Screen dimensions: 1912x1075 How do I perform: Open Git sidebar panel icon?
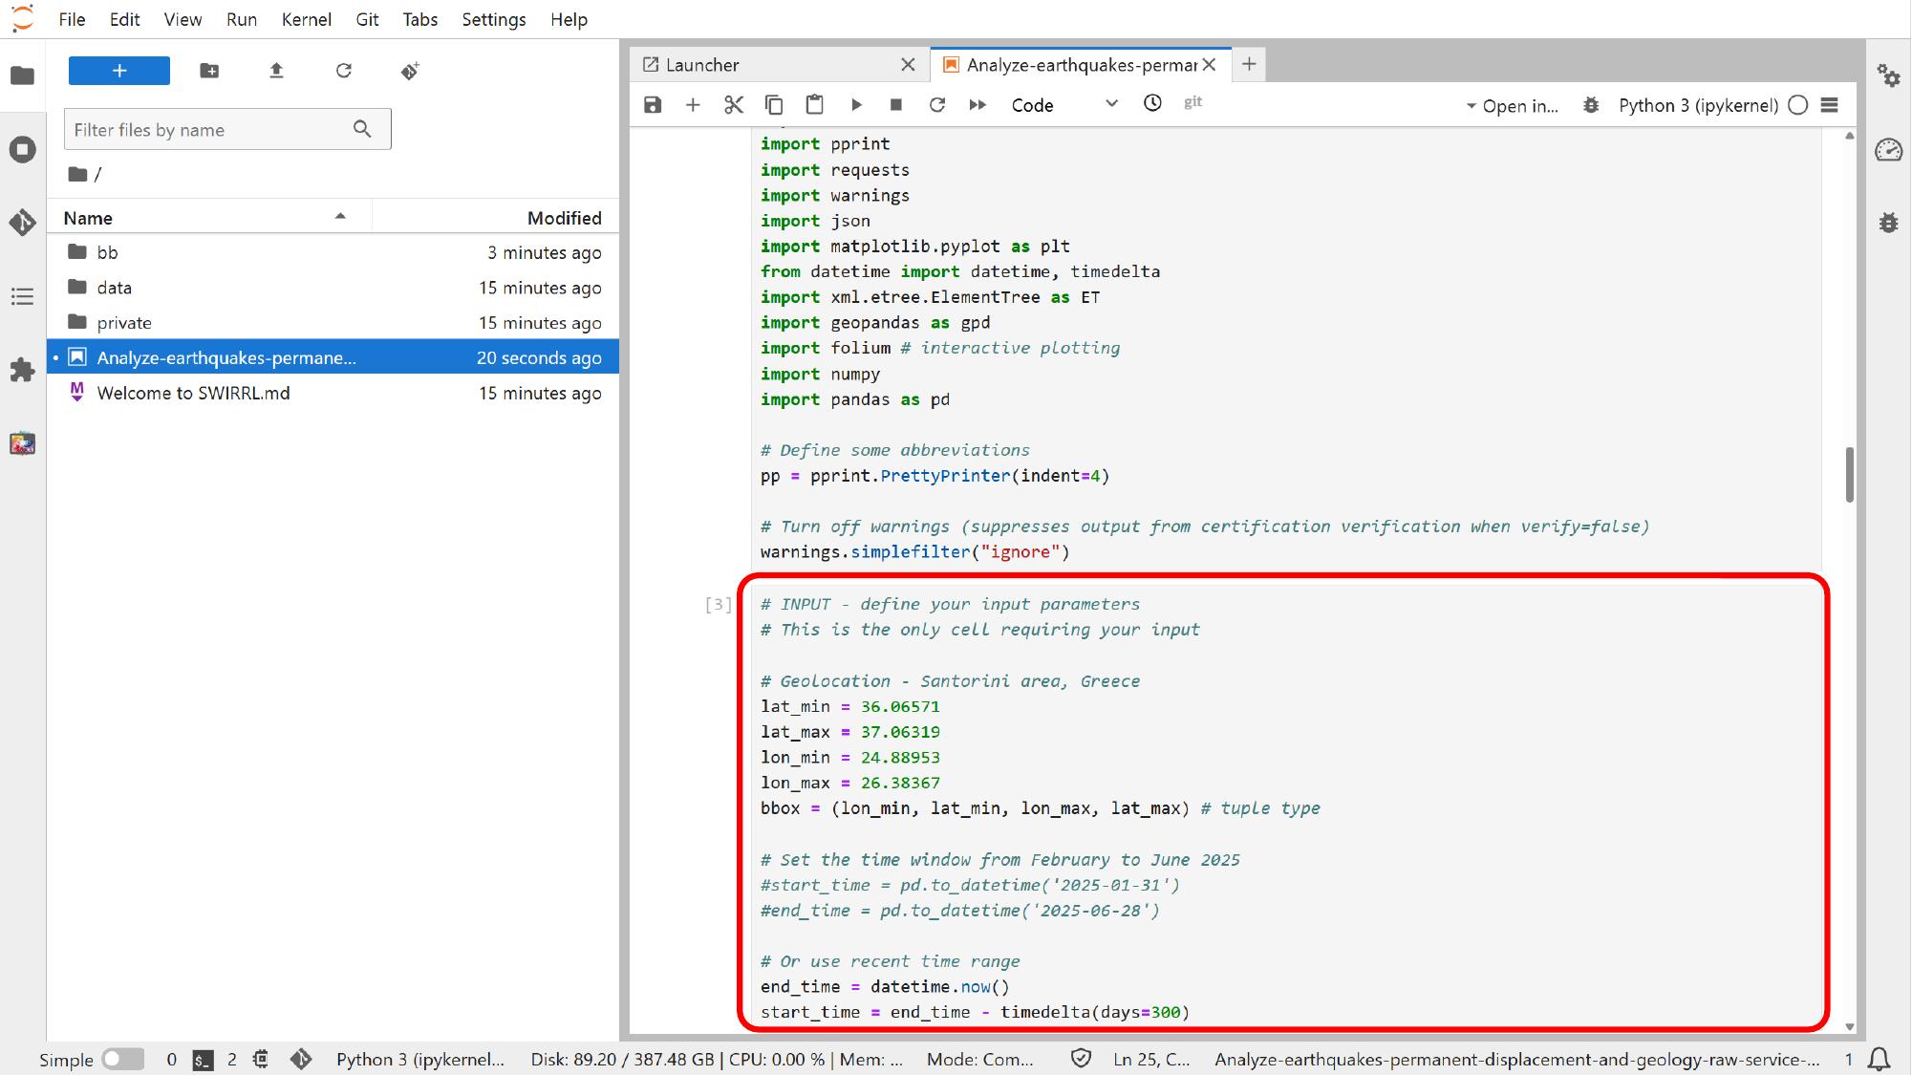(x=22, y=223)
